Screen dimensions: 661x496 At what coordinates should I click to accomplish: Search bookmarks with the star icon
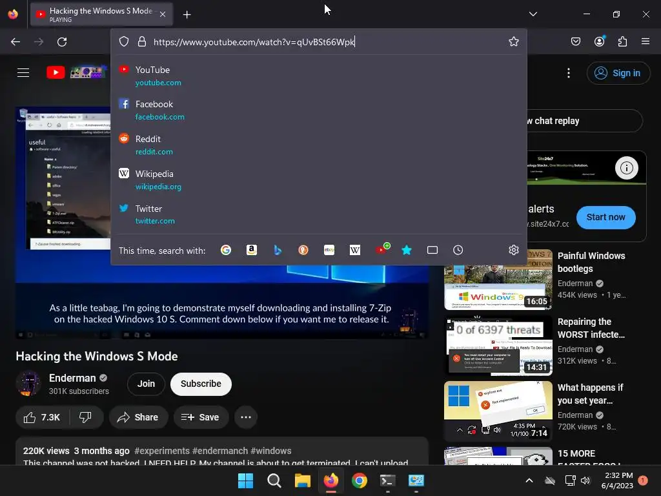(x=407, y=250)
